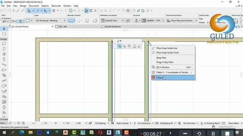
Task: Click the Inject Parameters syringe icon
Action: [x=23, y=11]
